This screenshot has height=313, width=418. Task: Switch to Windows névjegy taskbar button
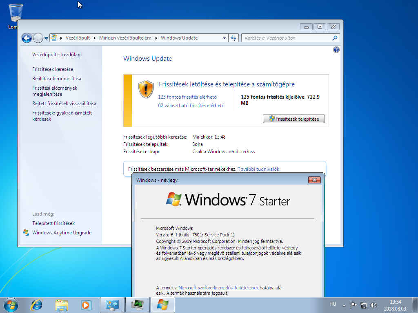pyautogui.click(x=163, y=305)
